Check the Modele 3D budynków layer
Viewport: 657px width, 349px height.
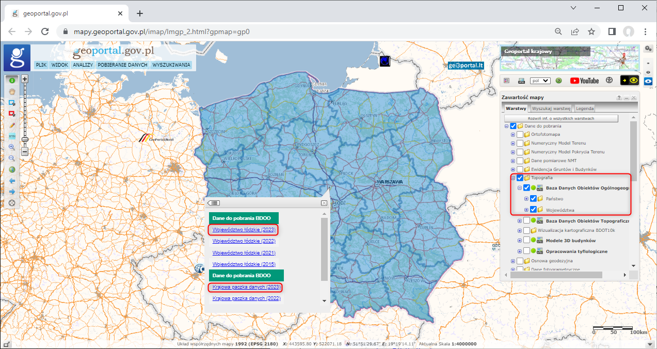(x=526, y=240)
